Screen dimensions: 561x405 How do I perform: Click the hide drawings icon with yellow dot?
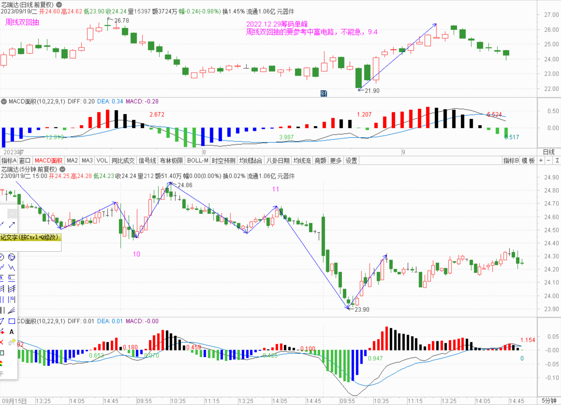(12, 342)
